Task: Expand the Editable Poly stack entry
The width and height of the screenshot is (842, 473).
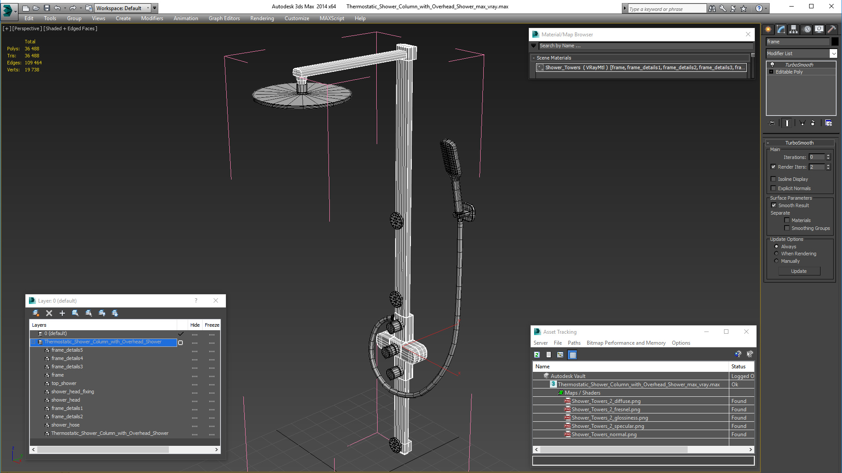Action: click(x=771, y=72)
